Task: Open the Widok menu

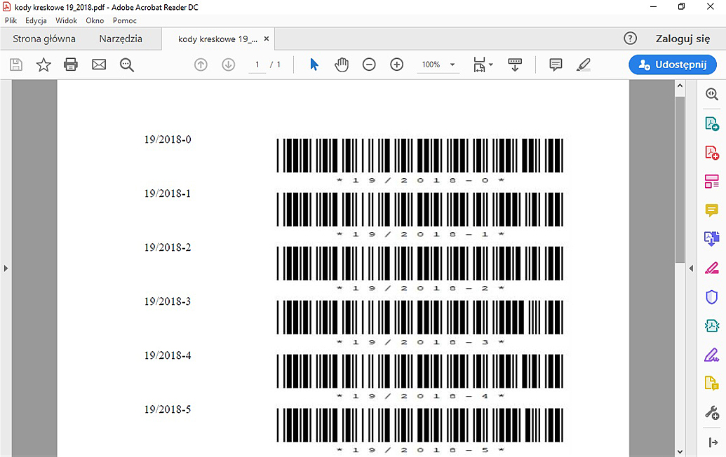Action: (66, 20)
